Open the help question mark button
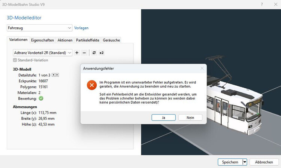The width and height of the screenshot is (281, 168). (262, 4)
